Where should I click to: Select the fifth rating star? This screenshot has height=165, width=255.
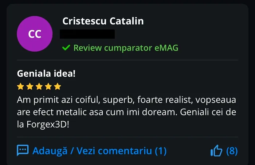coord(58,86)
